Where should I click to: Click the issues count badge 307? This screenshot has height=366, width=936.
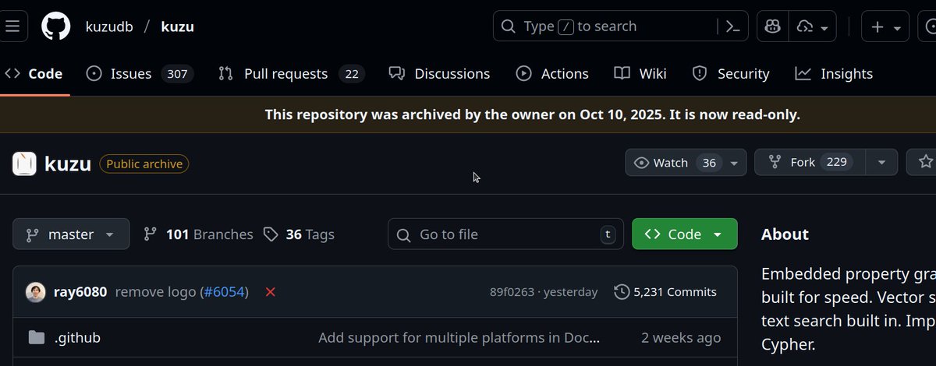(x=177, y=74)
